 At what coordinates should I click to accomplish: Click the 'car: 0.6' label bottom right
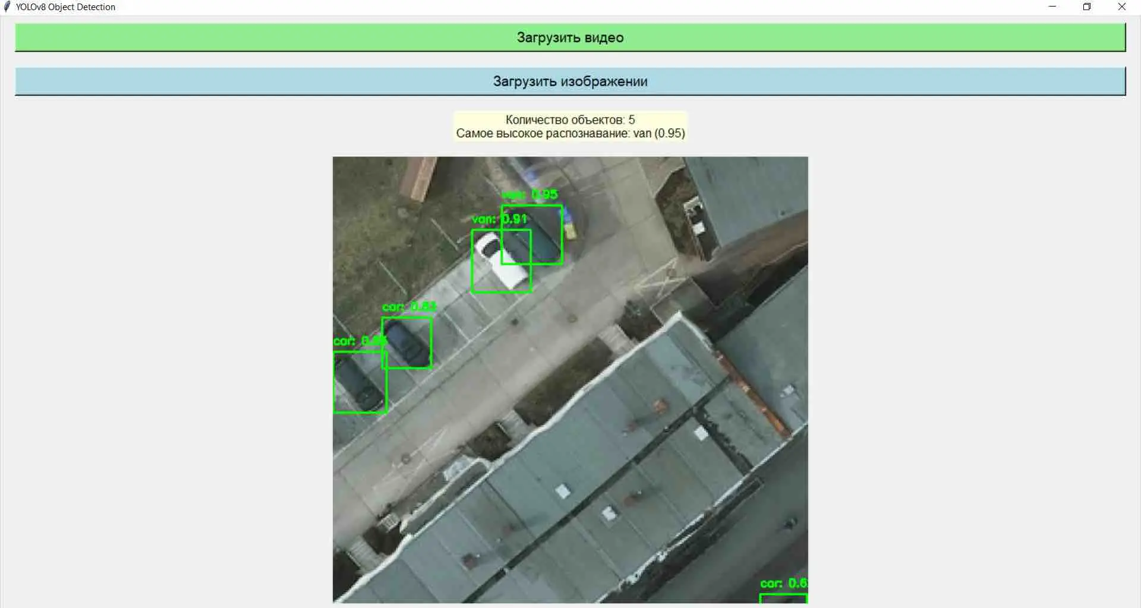pos(784,583)
